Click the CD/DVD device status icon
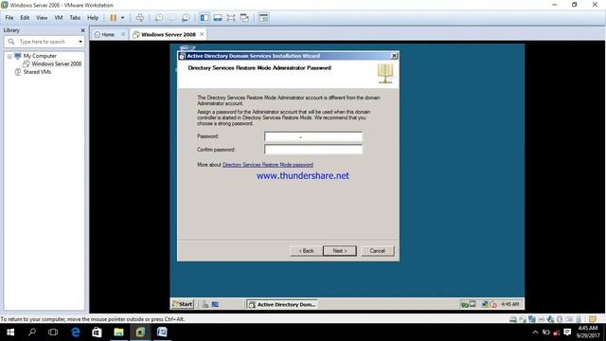Screen dimensions: 606x341 [523, 319]
